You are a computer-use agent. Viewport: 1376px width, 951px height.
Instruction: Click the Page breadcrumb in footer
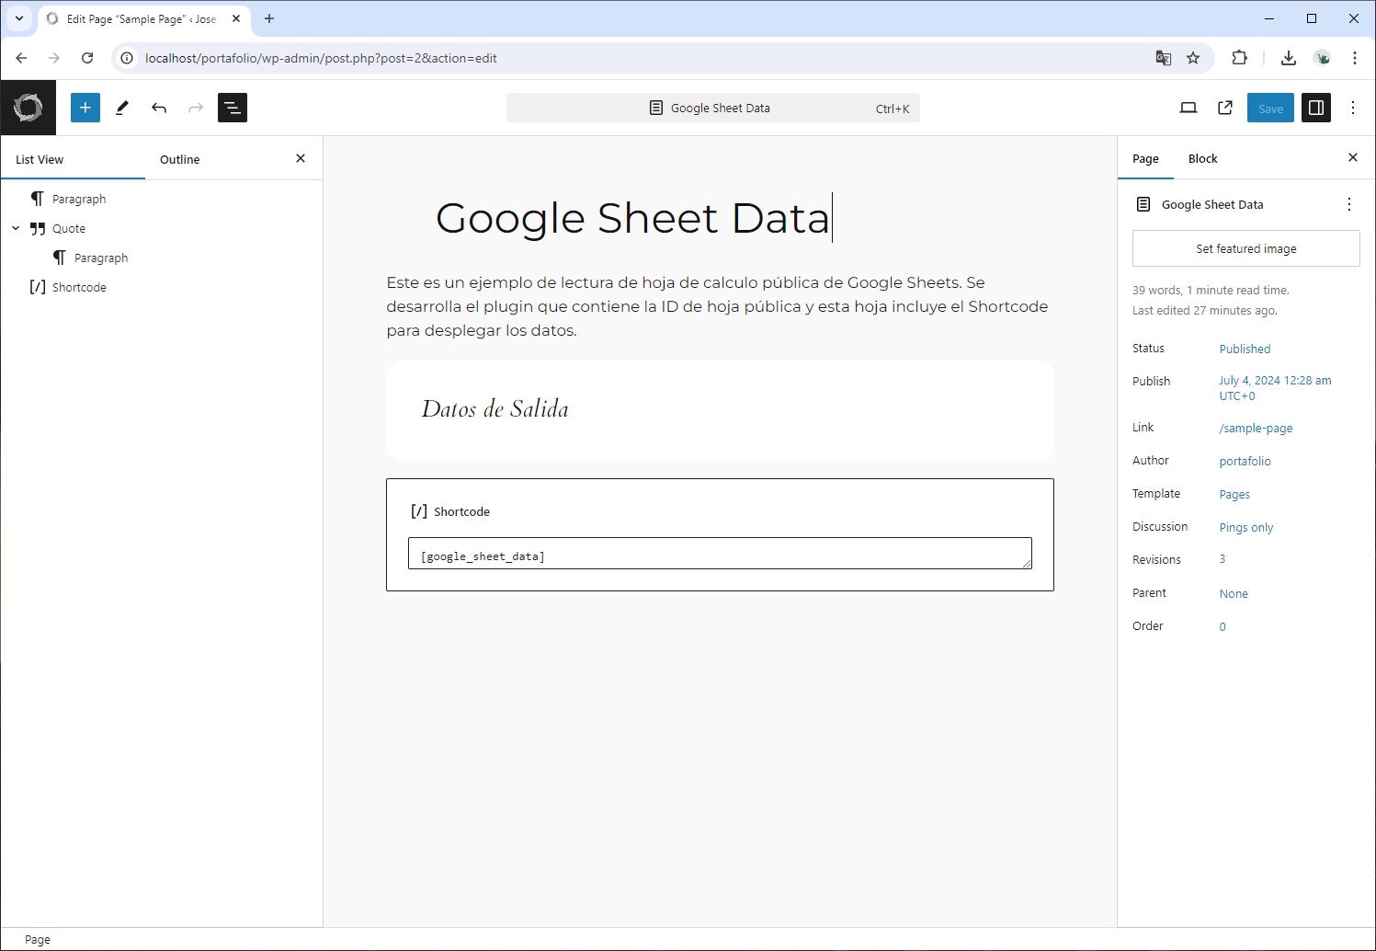[38, 939]
